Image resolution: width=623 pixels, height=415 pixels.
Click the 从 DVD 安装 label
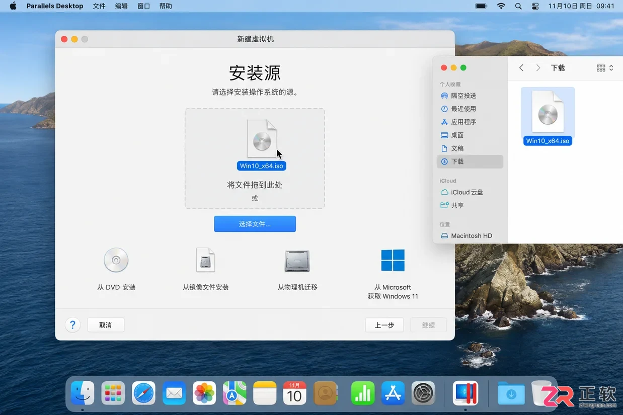116,287
